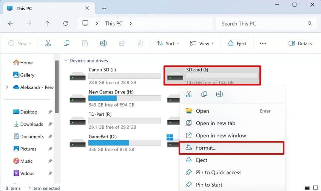Click the Delete trash icon in toolbar
This screenshot has width=321, height=191.
click(140, 43)
